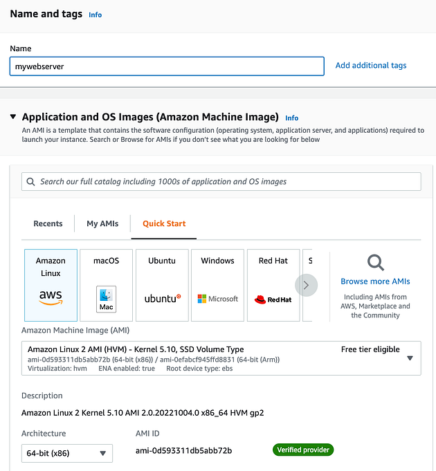This screenshot has width=436, height=471.
Task: Click the partially visible tile after Red Hat
Action: click(x=307, y=285)
